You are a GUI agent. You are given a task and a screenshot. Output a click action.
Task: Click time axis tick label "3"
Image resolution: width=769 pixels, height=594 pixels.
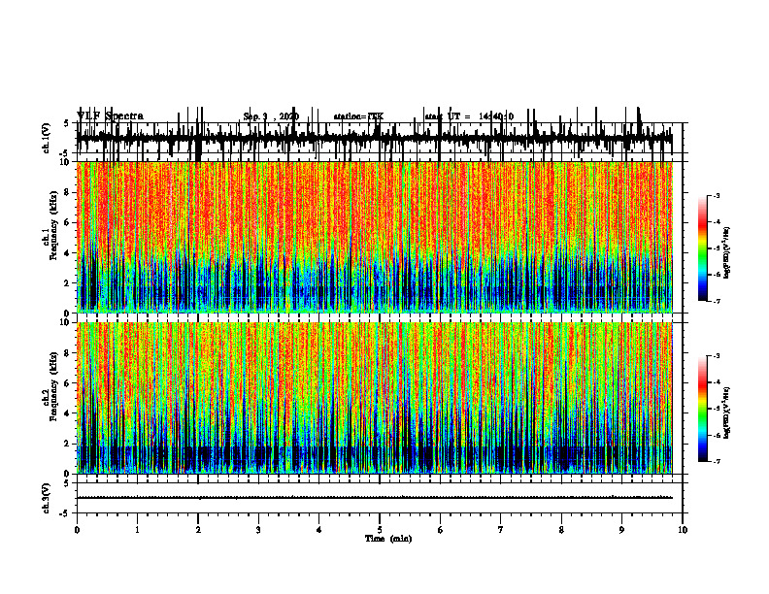[x=258, y=530]
